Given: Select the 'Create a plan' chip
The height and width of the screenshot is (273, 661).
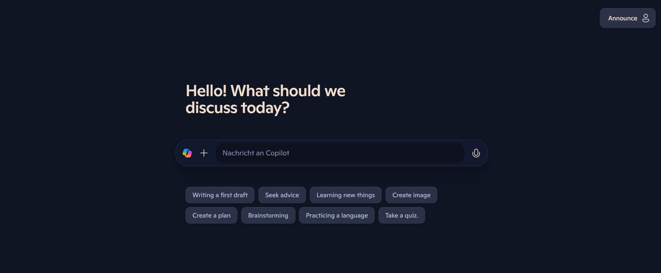Looking at the screenshot, I should (212, 215).
